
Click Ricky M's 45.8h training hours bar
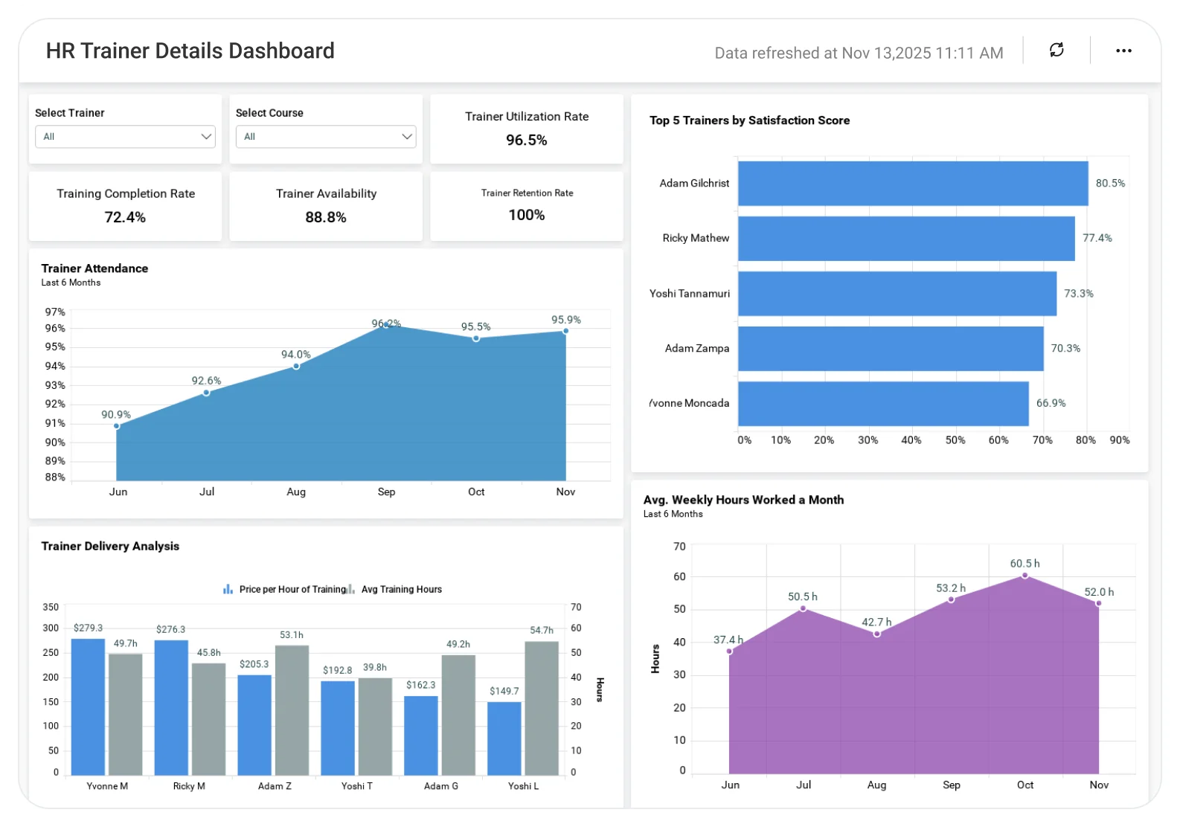pos(209,719)
